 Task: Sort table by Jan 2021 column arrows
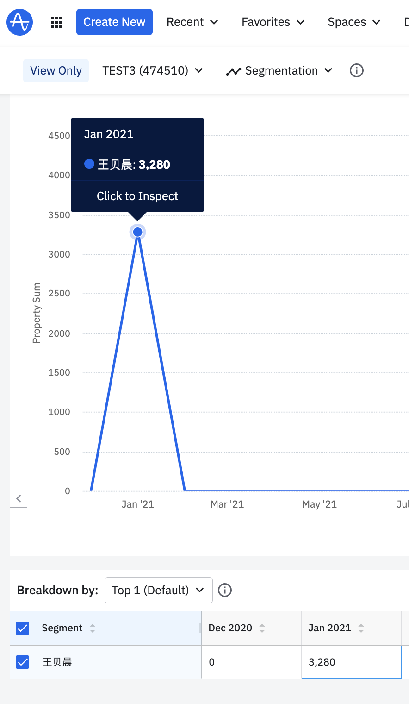point(361,628)
